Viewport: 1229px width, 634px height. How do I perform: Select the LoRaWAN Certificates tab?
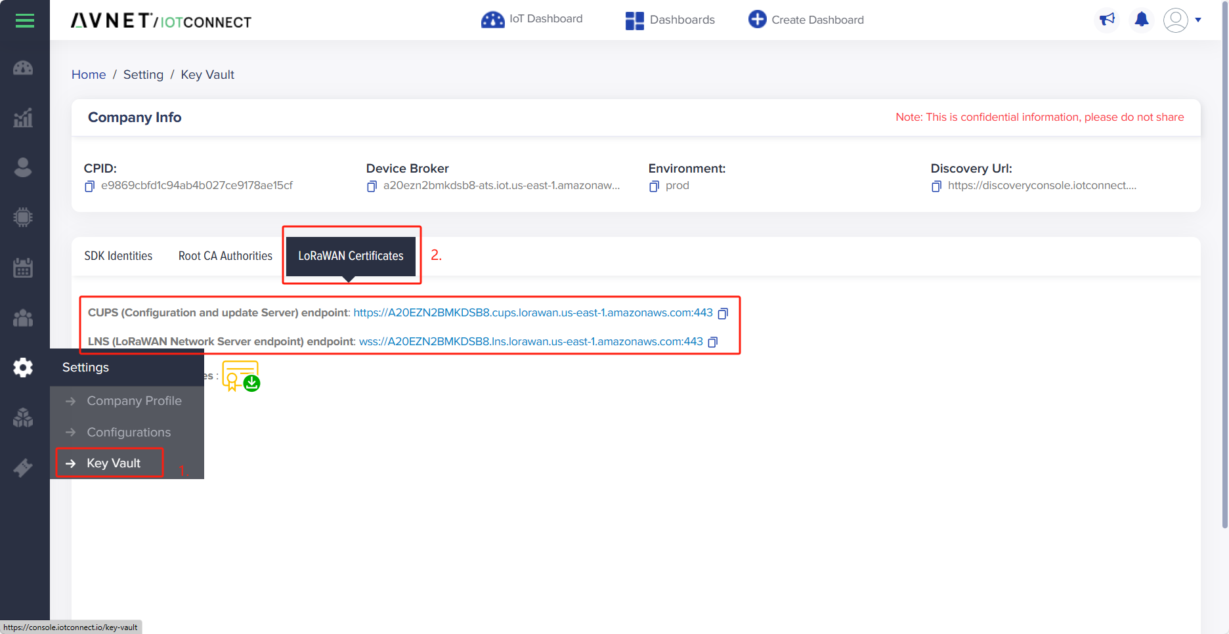click(351, 256)
